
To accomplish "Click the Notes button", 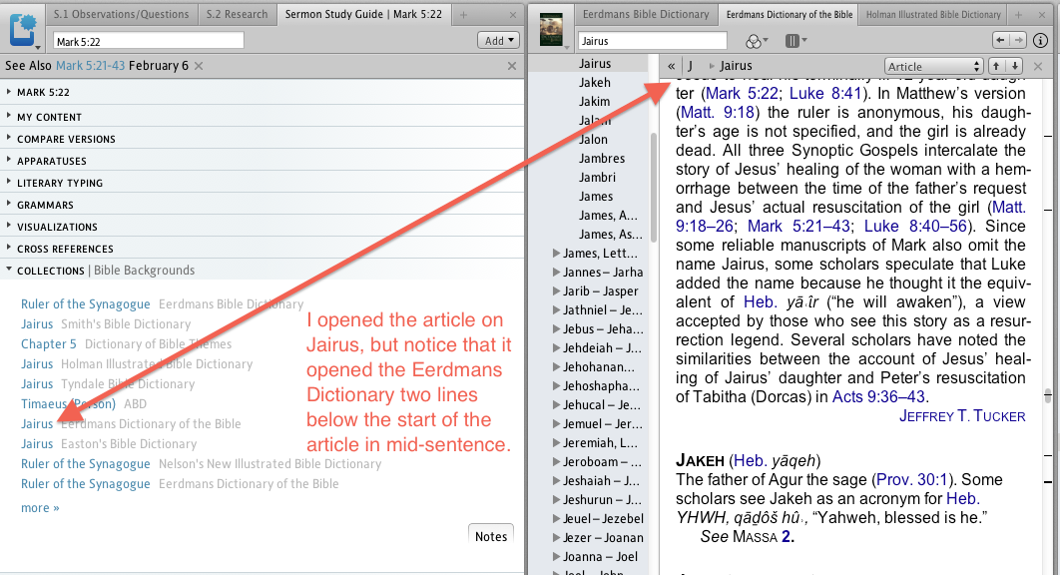I will click(x=491, y=536).
